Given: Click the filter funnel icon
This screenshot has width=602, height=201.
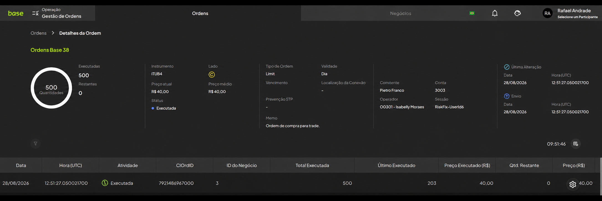Looking at the screenshot, I should pos(35,144).
